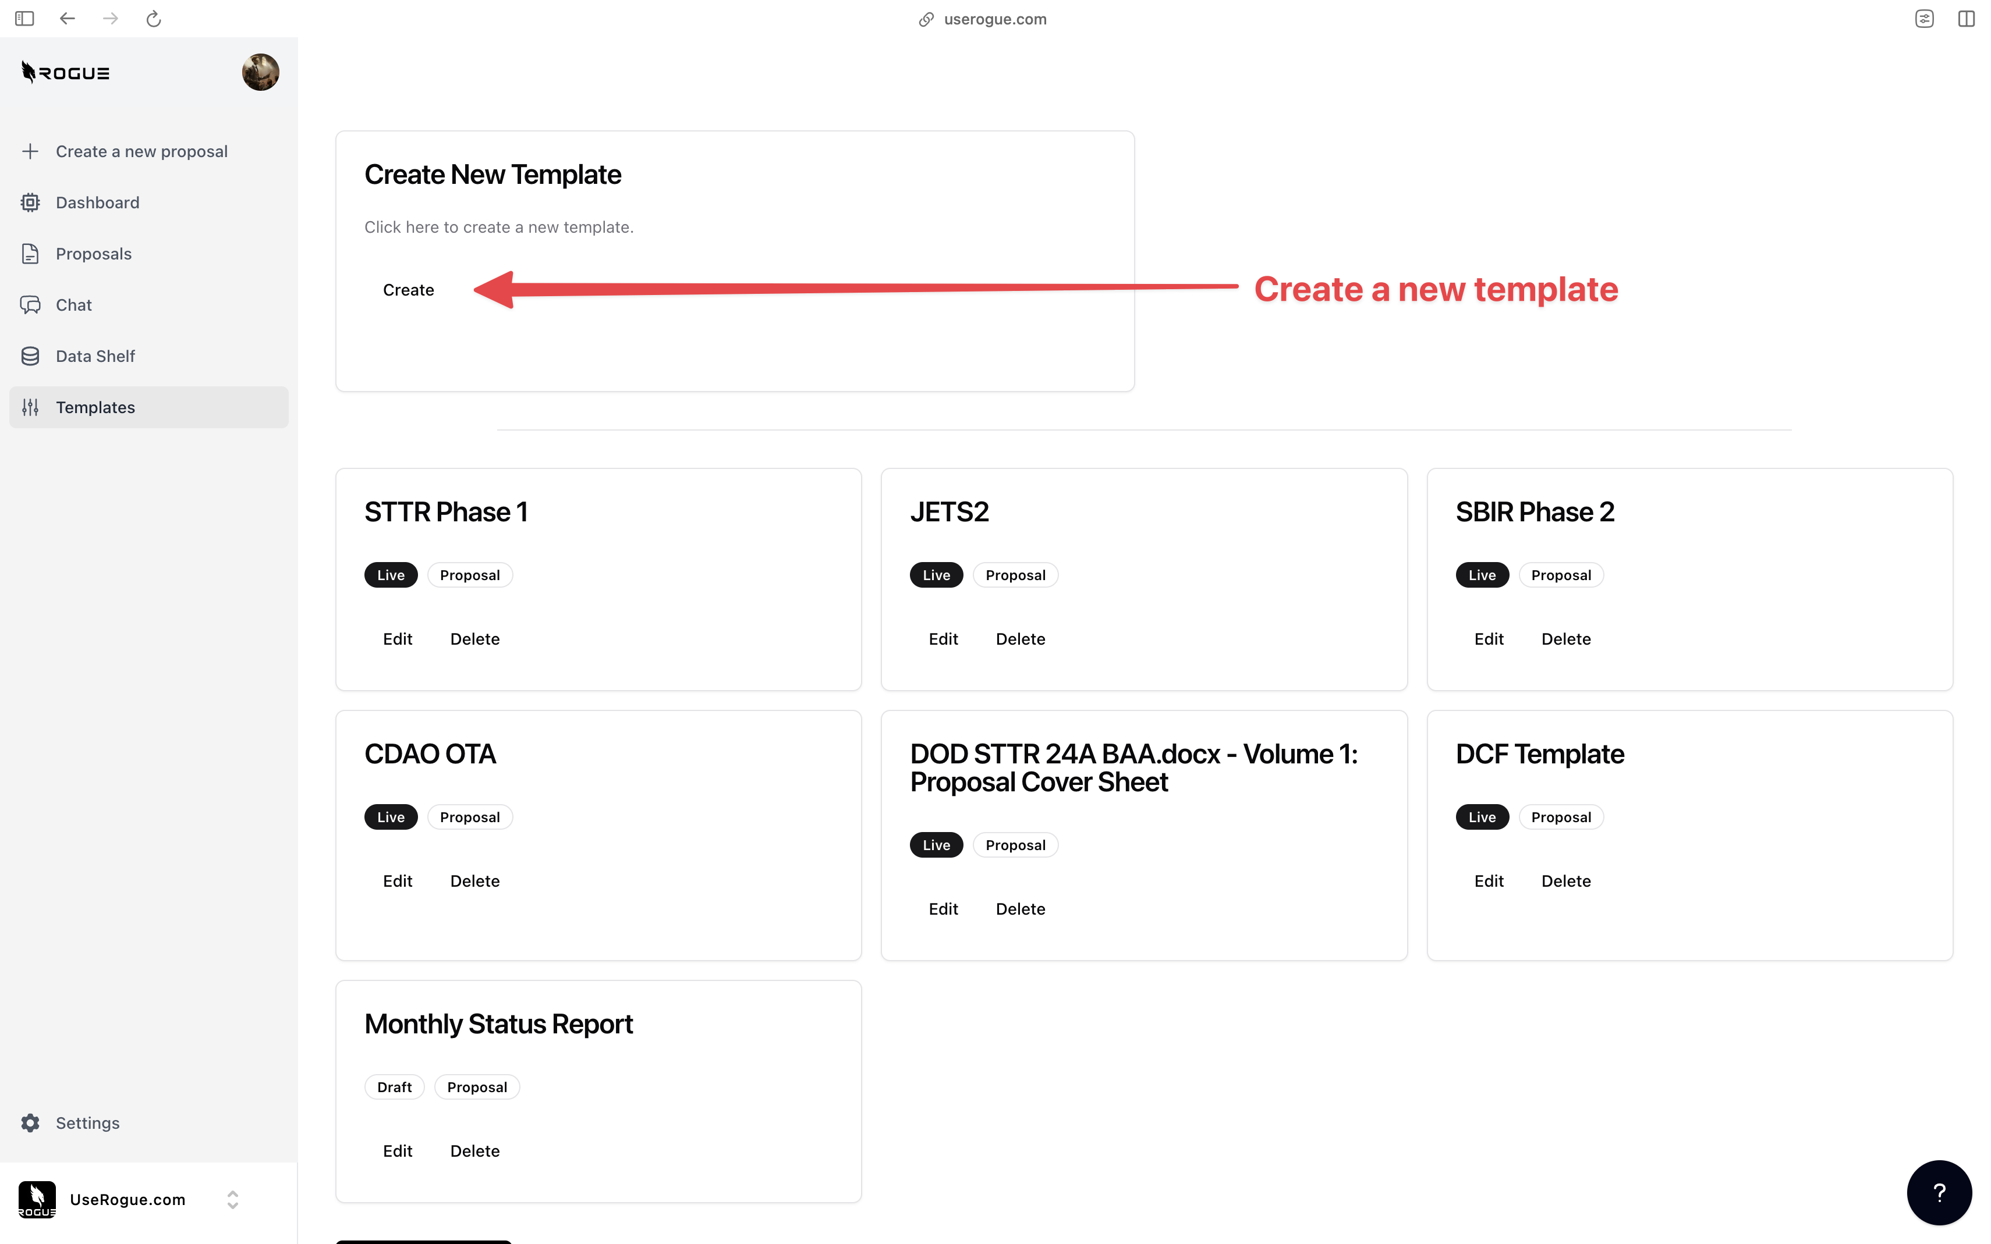Click Create to make new template
The image size is (1991, 1244).
(408, 290)
